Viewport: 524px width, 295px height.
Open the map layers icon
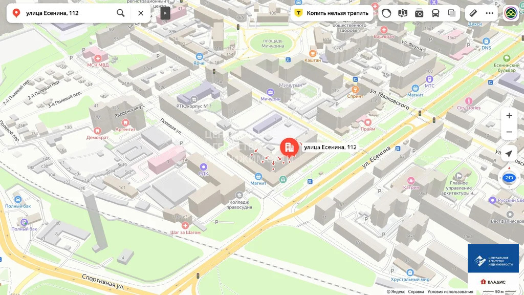point(452,13)
